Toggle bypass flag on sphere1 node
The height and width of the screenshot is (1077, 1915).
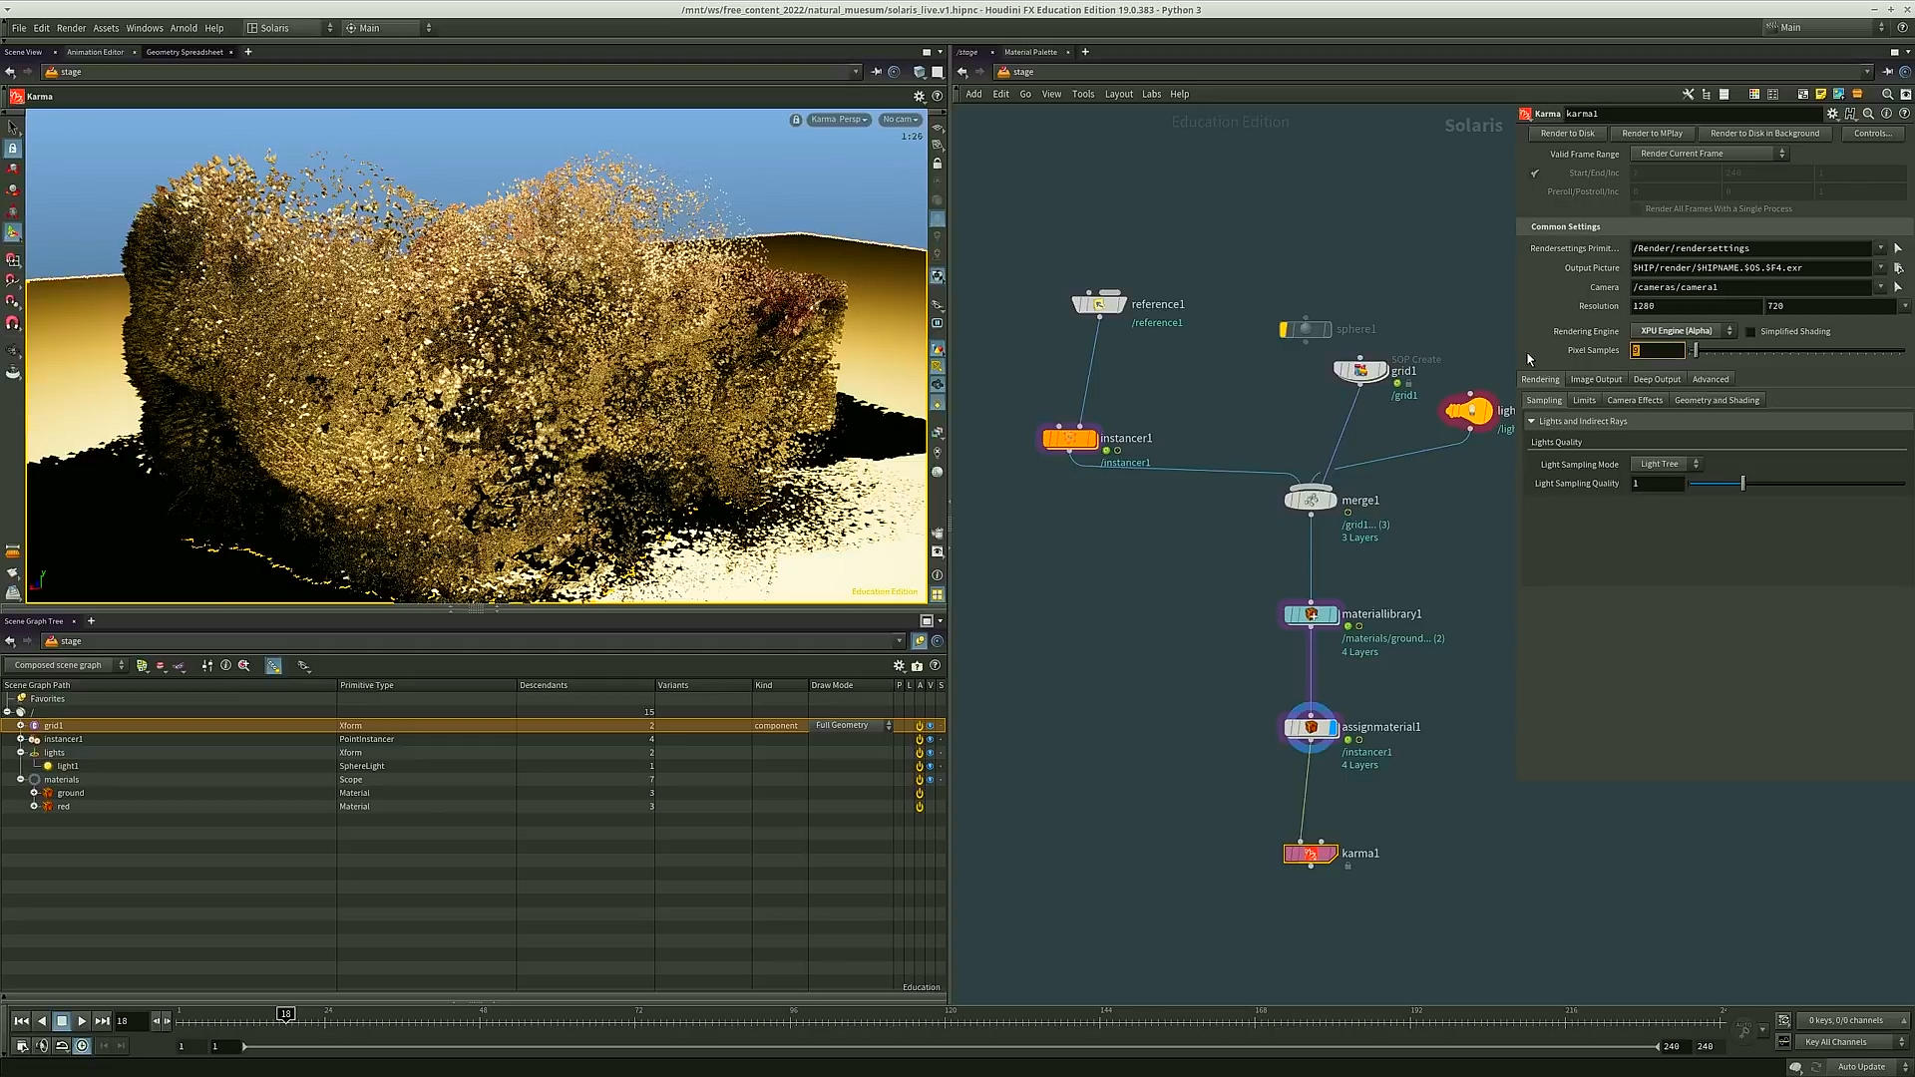pos(1285,329)
